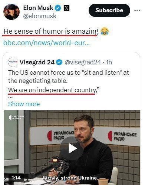The image size is (145, 185).
Task: Open the bbc.com news link
Action: (46, 43)
